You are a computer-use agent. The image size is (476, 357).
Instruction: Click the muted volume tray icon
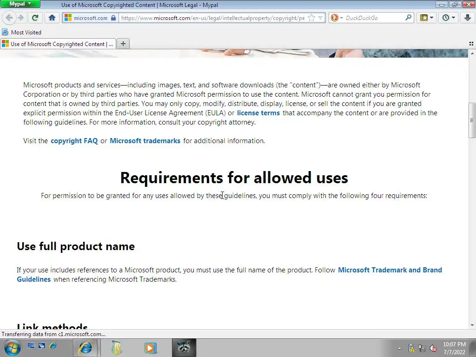coord(433,348)
